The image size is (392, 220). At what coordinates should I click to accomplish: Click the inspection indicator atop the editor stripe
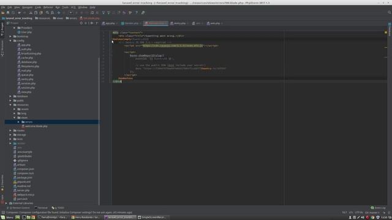(386, 32)
